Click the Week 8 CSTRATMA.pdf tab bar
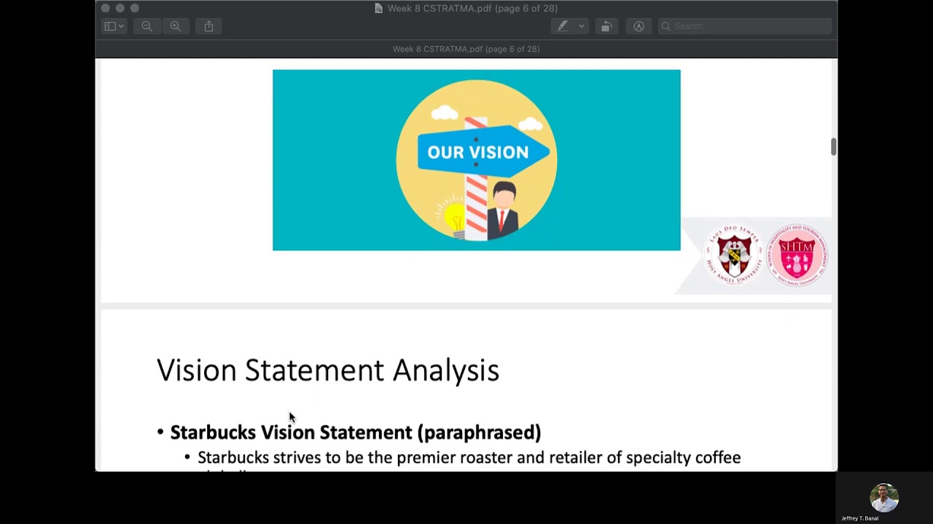Image resolution: width=933 pixels, height=524 pixels. coord(466,49)
